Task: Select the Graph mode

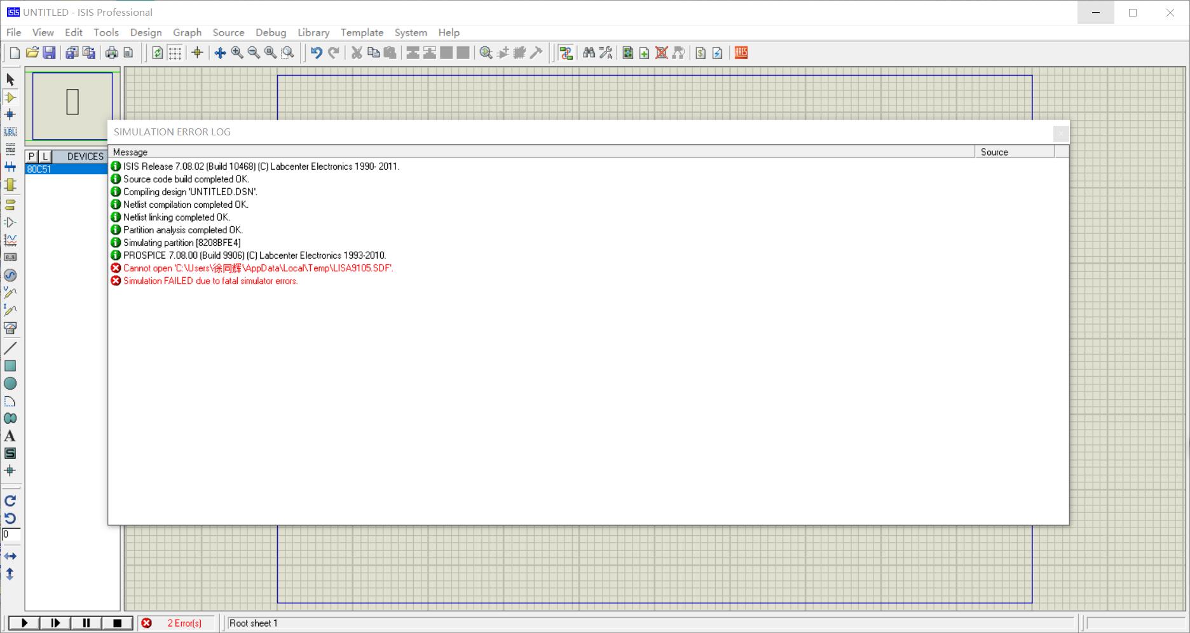Action: pyautogui.click(x=10, y=240)
